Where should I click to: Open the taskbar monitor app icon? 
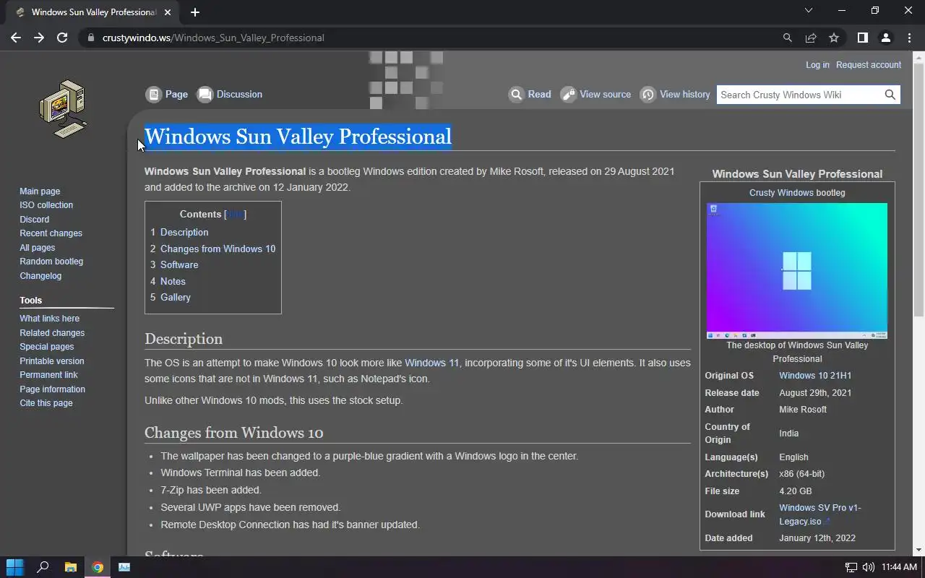124,567
